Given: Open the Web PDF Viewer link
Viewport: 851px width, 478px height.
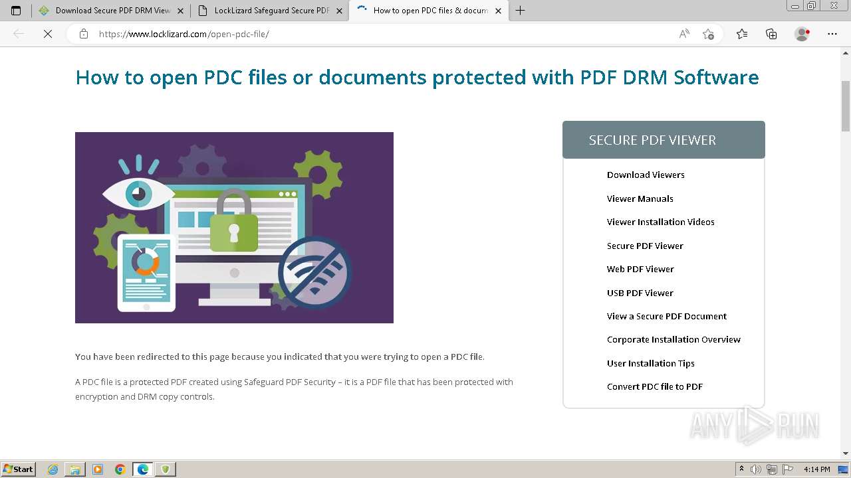Looking at the screenshot, I should click(x=640, y=269).
